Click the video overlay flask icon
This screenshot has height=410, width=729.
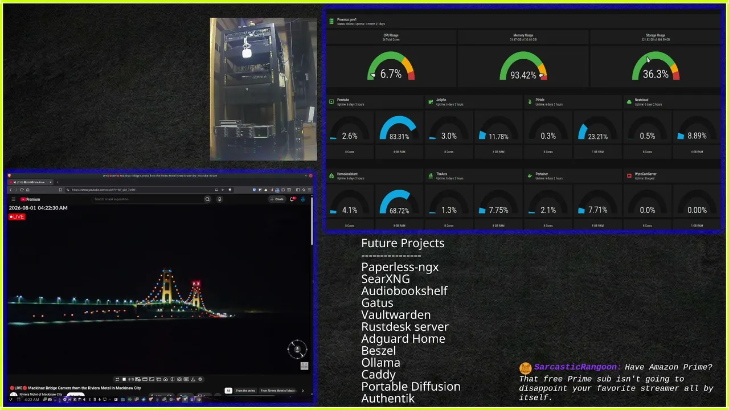pyautogui.click(x=193, y=379)
